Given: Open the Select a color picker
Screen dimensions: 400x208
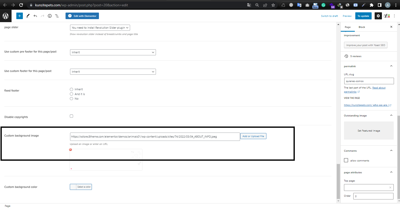Looking at the screenshot, I should pyautogui.click(x=81, y=187).
